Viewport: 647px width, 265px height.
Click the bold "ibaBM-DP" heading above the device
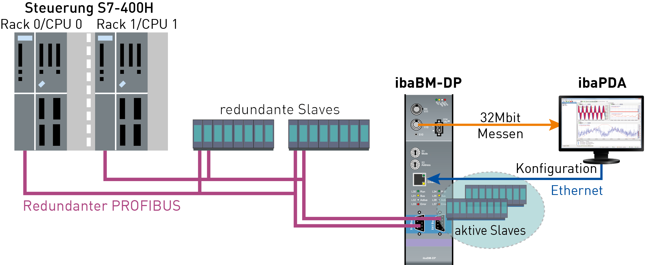pos(428,83)
